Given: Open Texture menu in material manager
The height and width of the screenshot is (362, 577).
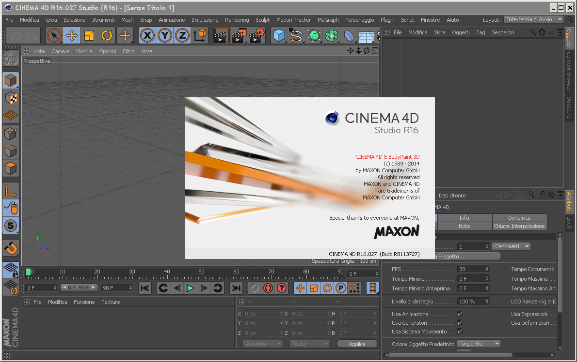Looking at the screenshot, I should point(111,302).
